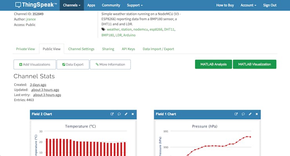
Task: Click the first red bar in Temperature chart
Action: point(47,147)
